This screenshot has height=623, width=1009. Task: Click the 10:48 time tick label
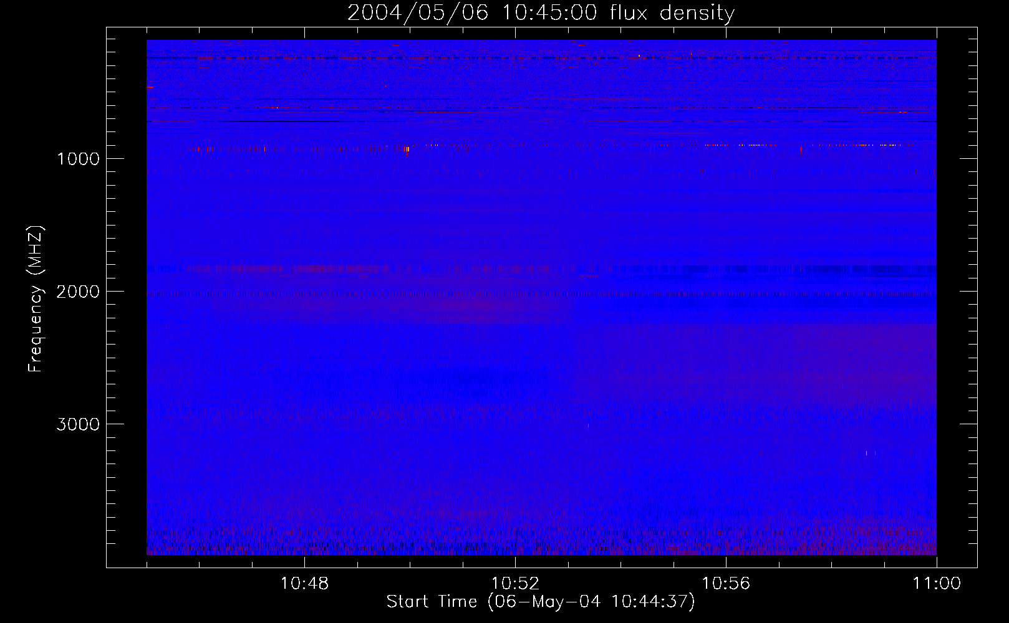pos(304,584)
